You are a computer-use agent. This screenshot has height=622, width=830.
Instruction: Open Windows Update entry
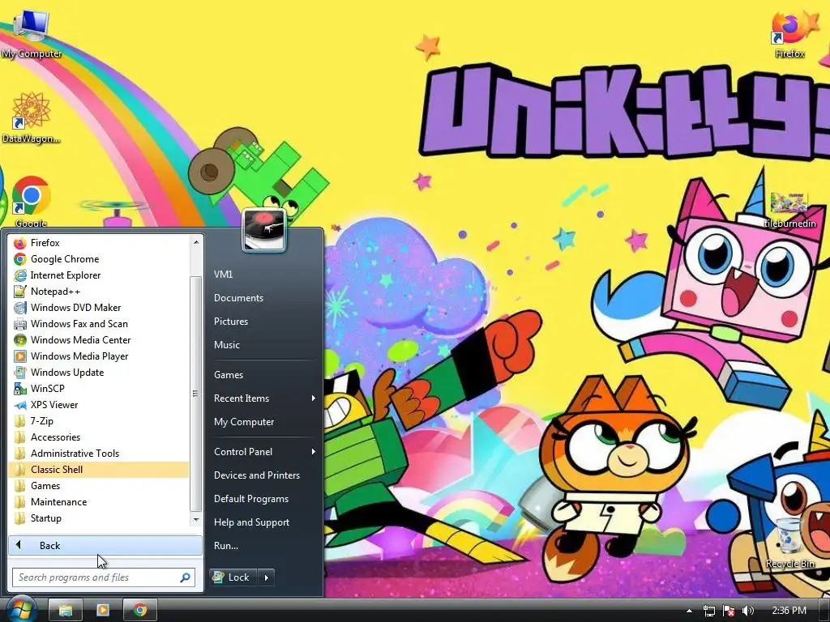click(x=99, y=373)
